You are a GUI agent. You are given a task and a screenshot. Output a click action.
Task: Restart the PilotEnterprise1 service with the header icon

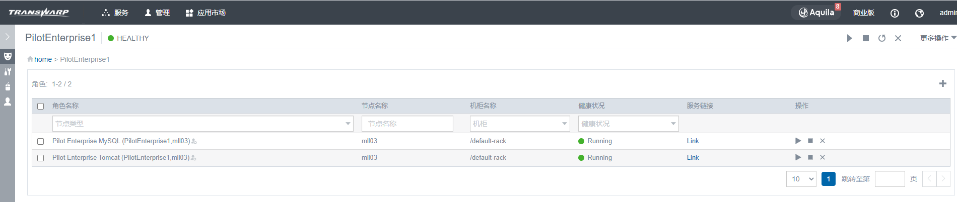(x=882, y=38)
